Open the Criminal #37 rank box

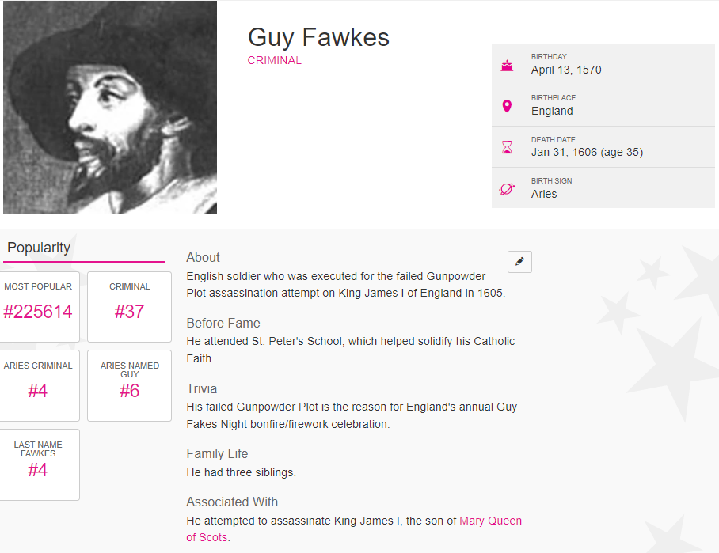(129, 306)
